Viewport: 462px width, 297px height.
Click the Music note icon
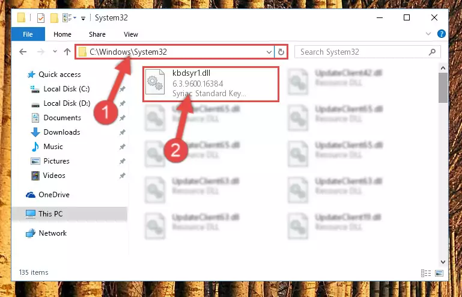35,147
